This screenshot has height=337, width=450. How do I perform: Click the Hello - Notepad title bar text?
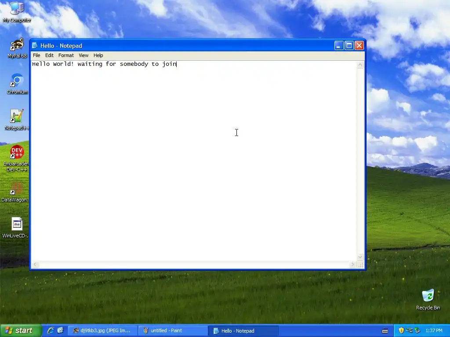tap(61, 46)
